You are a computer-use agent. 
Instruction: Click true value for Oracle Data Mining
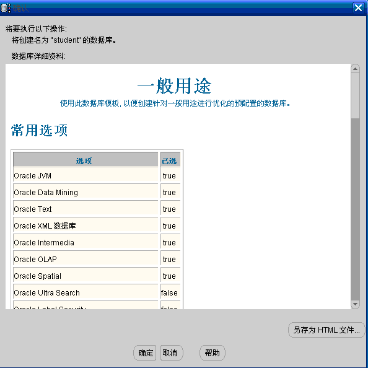[169, 192]
